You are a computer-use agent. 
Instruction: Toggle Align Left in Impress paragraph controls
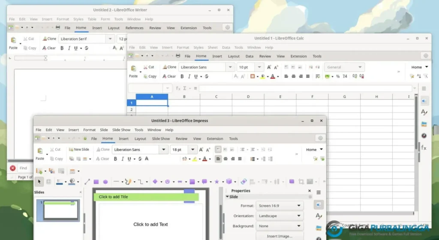coord(218,159)
